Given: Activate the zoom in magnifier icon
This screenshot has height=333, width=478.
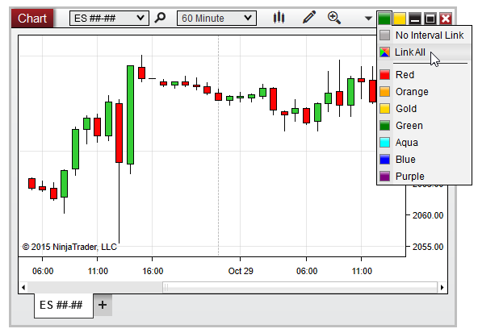Looking at the screenshot, I should point(334,18).
